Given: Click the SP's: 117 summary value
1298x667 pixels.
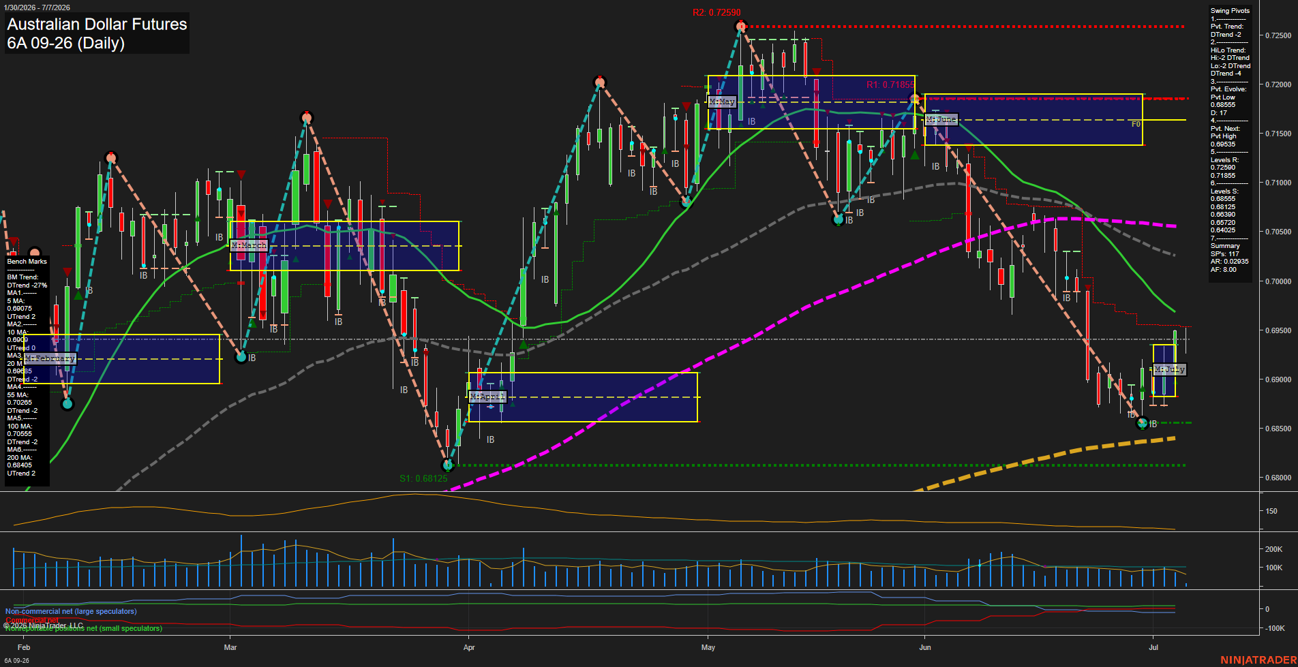Looking at the screenshot, I should point(1225,254).
